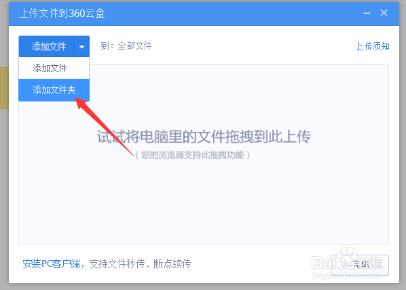Minimize the upload dialog

point(367,13)
